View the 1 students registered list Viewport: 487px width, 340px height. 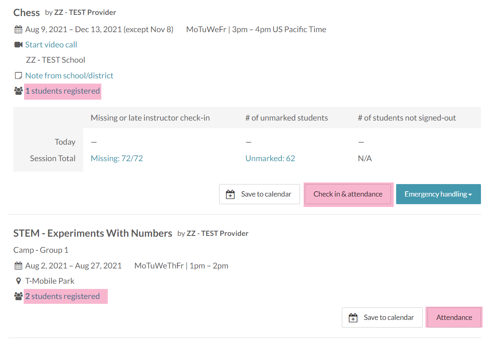click(x=62, y=91)
